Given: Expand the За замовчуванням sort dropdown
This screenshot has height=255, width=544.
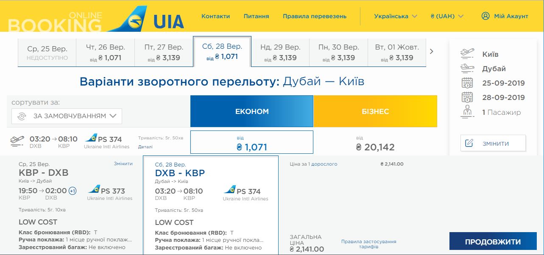Looking at the screenshot, I should tap(67, 116).
